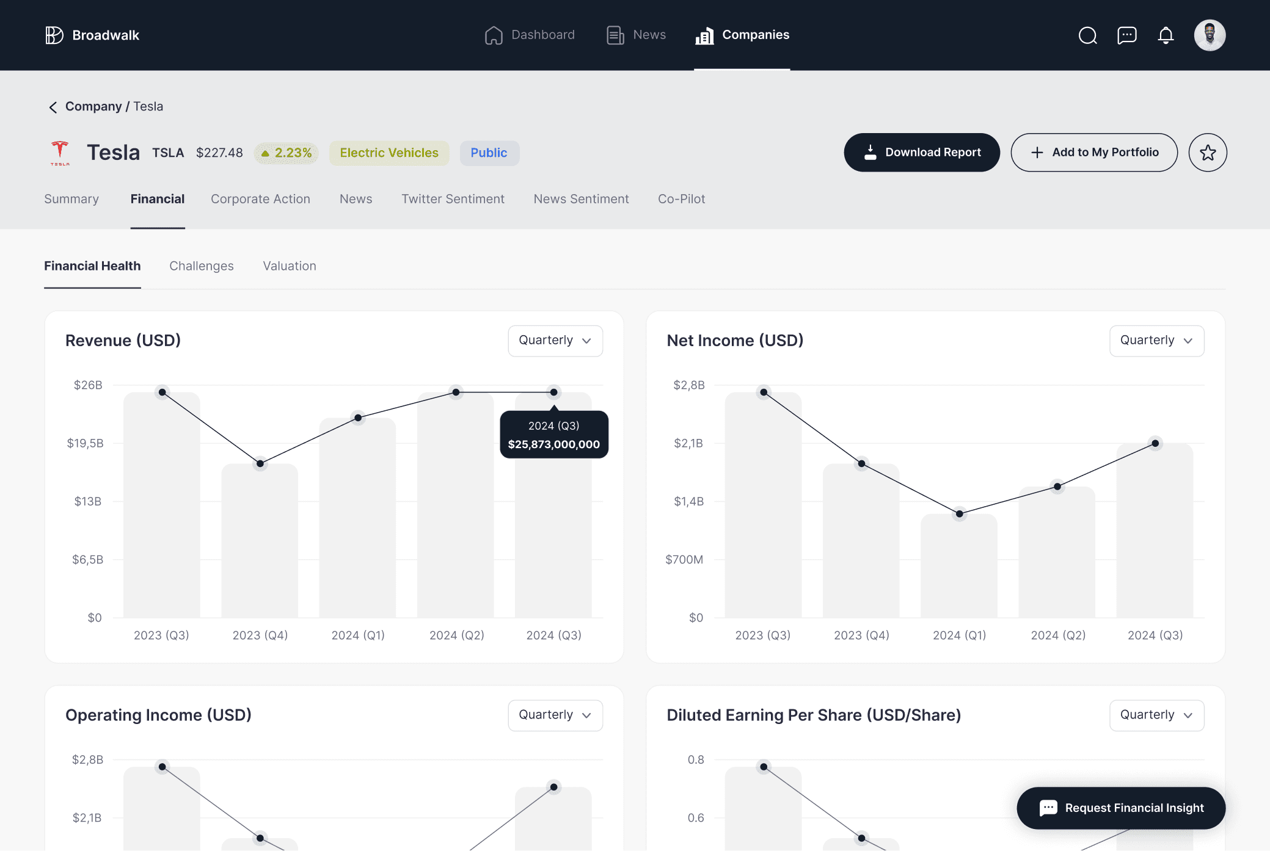Open the company News tab
The height and width of the screenshot is (851, 1270).
click(x=356, y=199)
